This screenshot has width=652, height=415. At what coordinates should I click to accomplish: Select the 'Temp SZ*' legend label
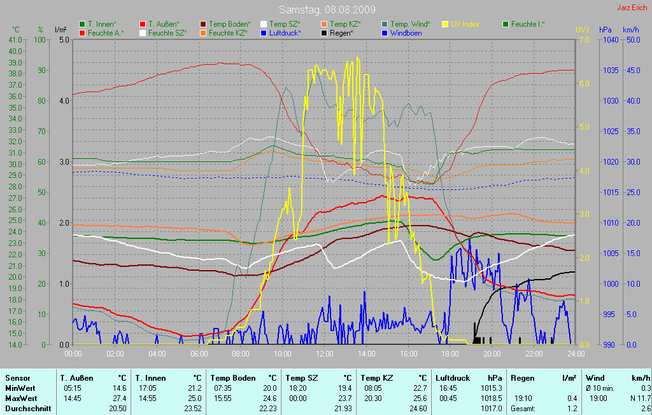pyautogui.click(x=285, y=25)
